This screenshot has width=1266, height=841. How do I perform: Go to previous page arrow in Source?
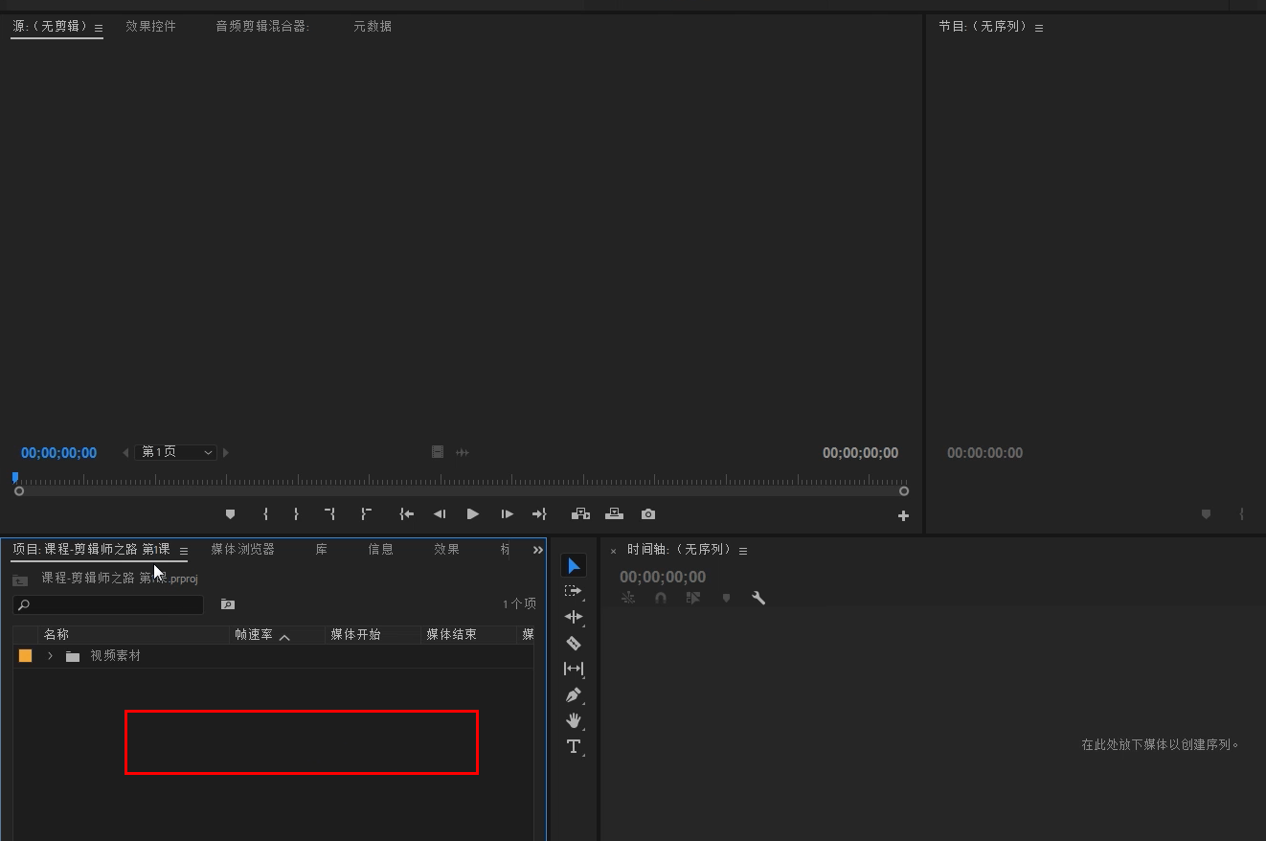125,452
